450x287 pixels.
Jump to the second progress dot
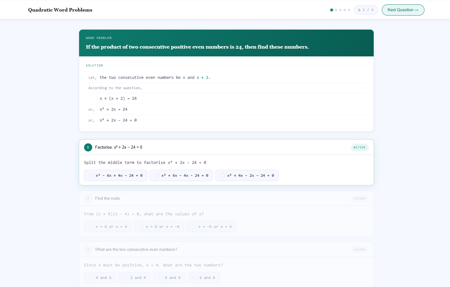[x=336, y=10]
